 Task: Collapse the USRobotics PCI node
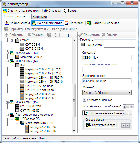(12, 119)
